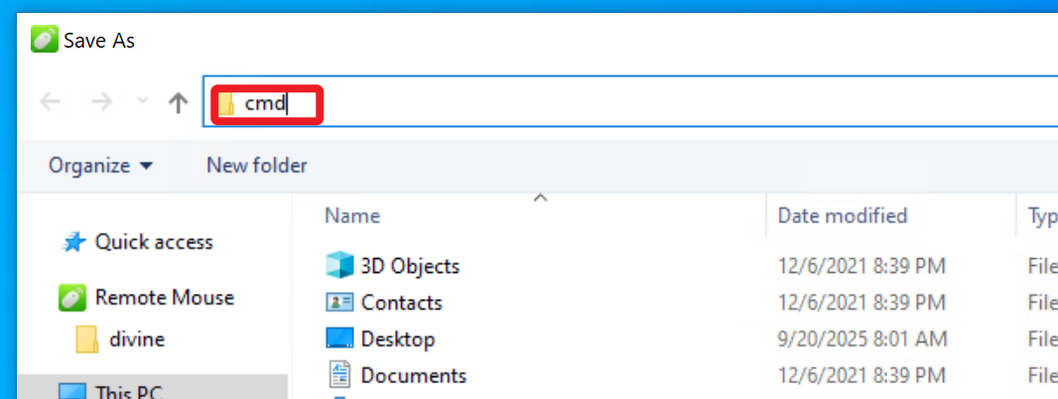Select the Contacts folder icon
This screenshot has height=399, width=1058.
[x=339, y=303]
